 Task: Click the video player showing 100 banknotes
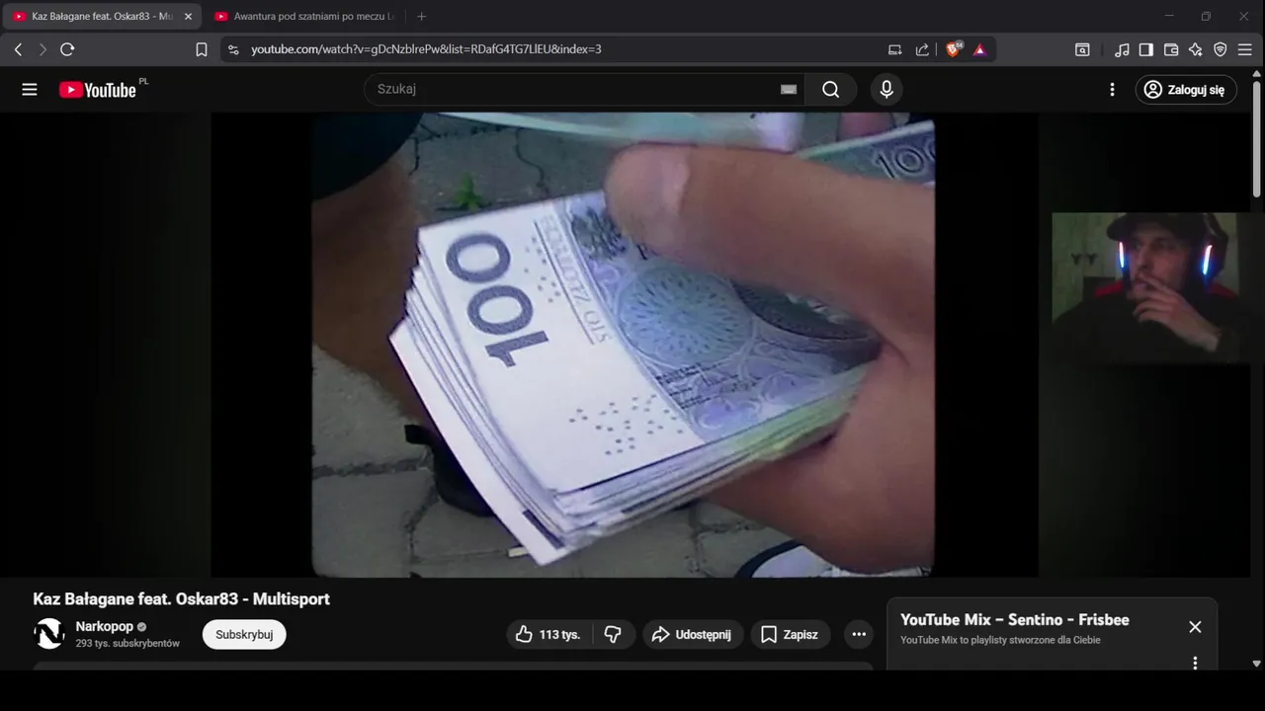coord(624,345)
